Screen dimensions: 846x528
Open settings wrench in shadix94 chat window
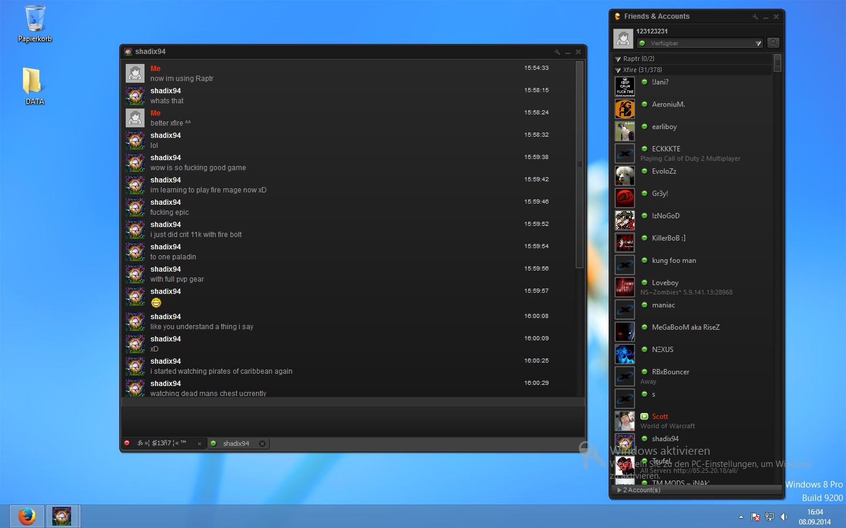[x=557, y=52]
